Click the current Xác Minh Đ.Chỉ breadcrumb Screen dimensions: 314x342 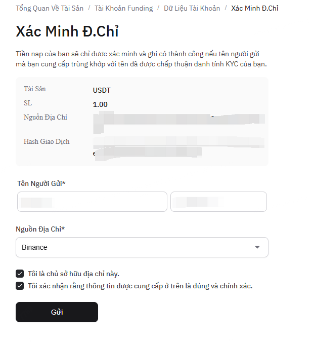pyautogui.click(x=255, y=8)
